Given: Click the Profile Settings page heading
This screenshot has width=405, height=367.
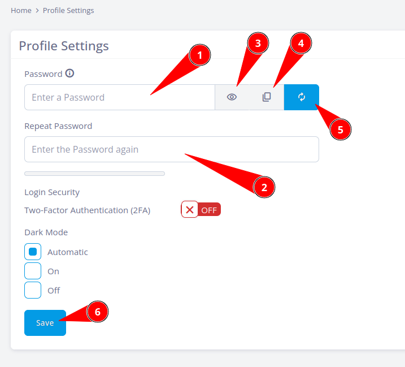Looking at the screenshot, I should (64, 46).
